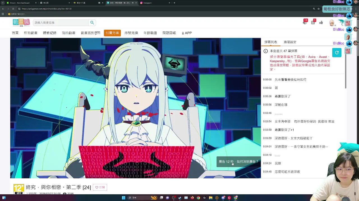Open the Windows widgets button in the taskbar corner
Screen dimensions: 359x201
click(x=4, y=198)
